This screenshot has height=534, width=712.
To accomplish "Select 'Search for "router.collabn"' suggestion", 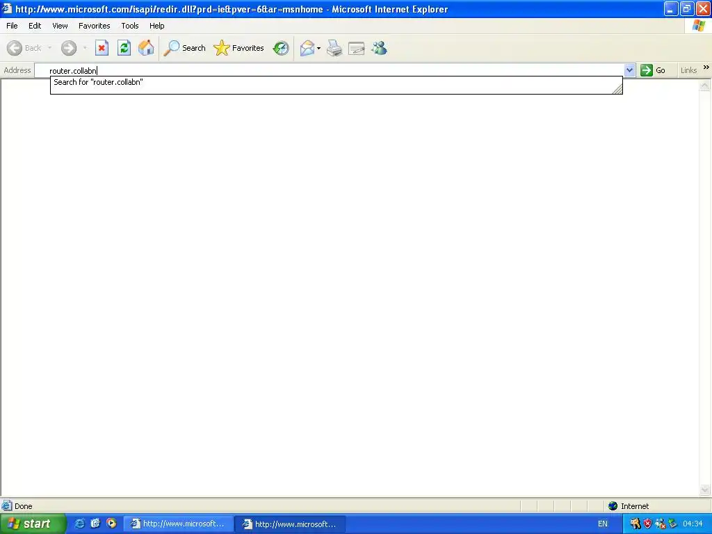I will tap(336, 82).
